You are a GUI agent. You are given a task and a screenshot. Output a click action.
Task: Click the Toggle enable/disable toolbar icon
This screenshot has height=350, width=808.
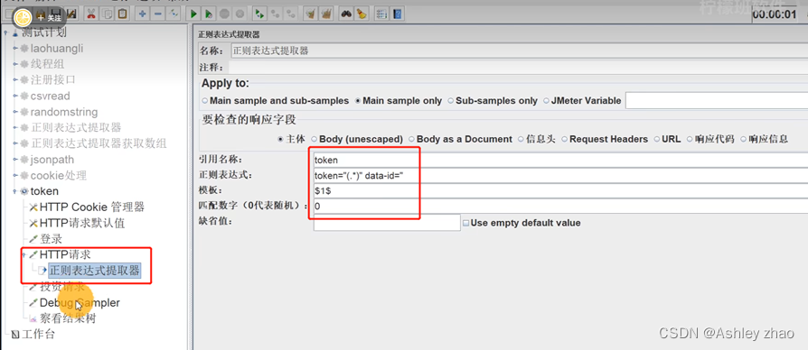coord(174,14)
